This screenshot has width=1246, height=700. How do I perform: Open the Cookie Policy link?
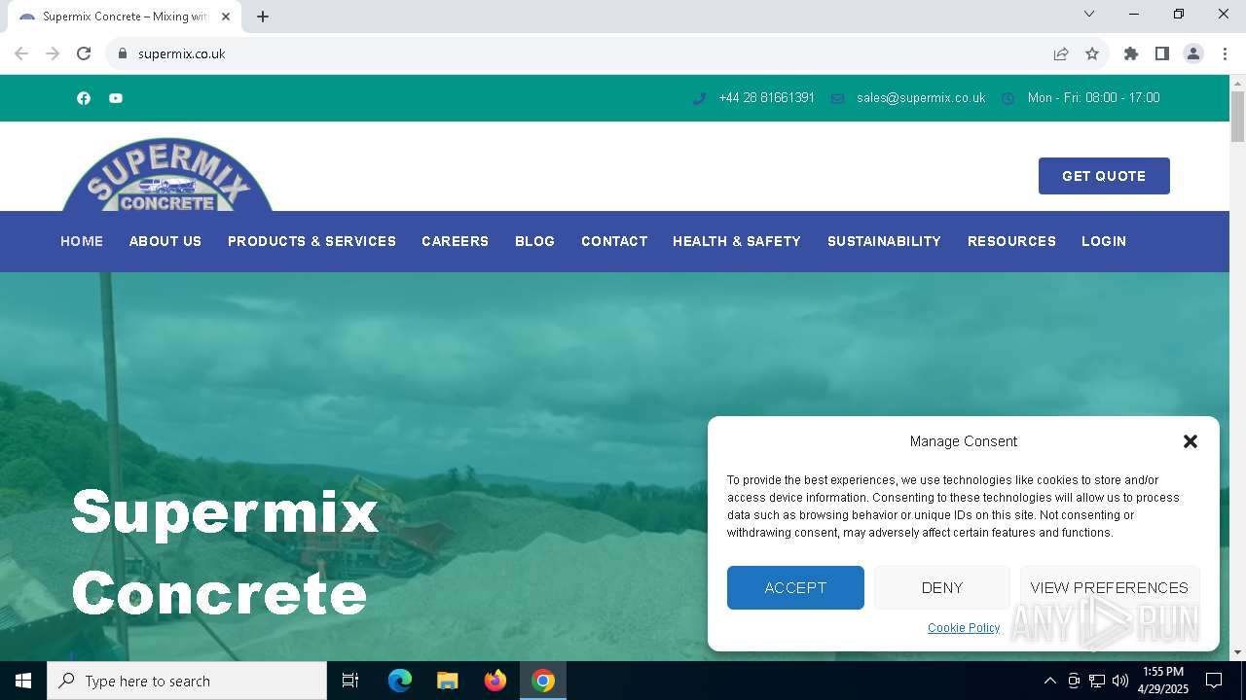(x=964, y=628)
